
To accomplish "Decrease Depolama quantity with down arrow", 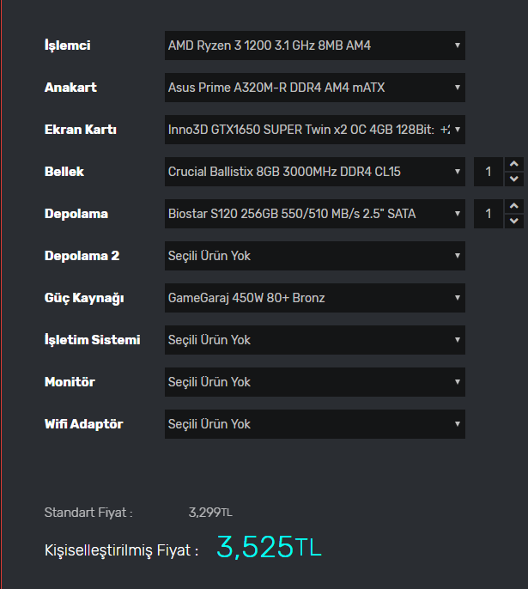I will click(514, 221).
